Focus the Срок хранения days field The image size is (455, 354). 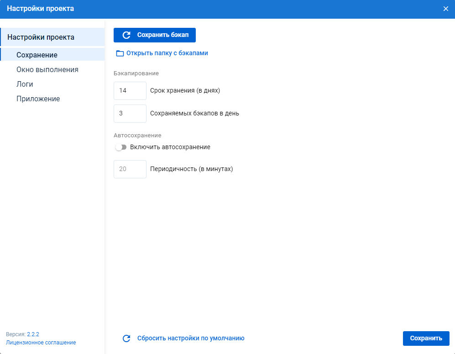click(130, 91)
